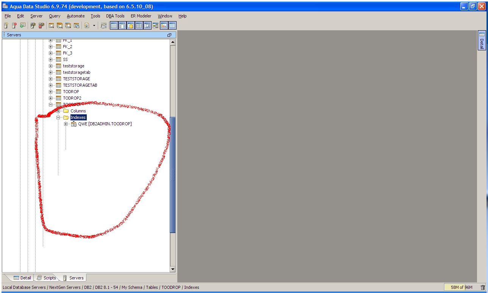
Task: Click the yellow folder icon beside Columns
Action: 66,111
